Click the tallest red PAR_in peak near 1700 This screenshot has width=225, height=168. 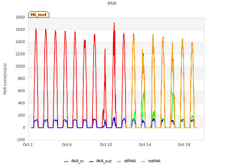tap(114, 23)
